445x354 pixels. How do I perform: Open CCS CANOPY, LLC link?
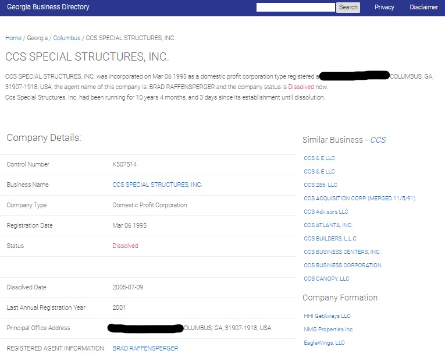pos(326,278)
